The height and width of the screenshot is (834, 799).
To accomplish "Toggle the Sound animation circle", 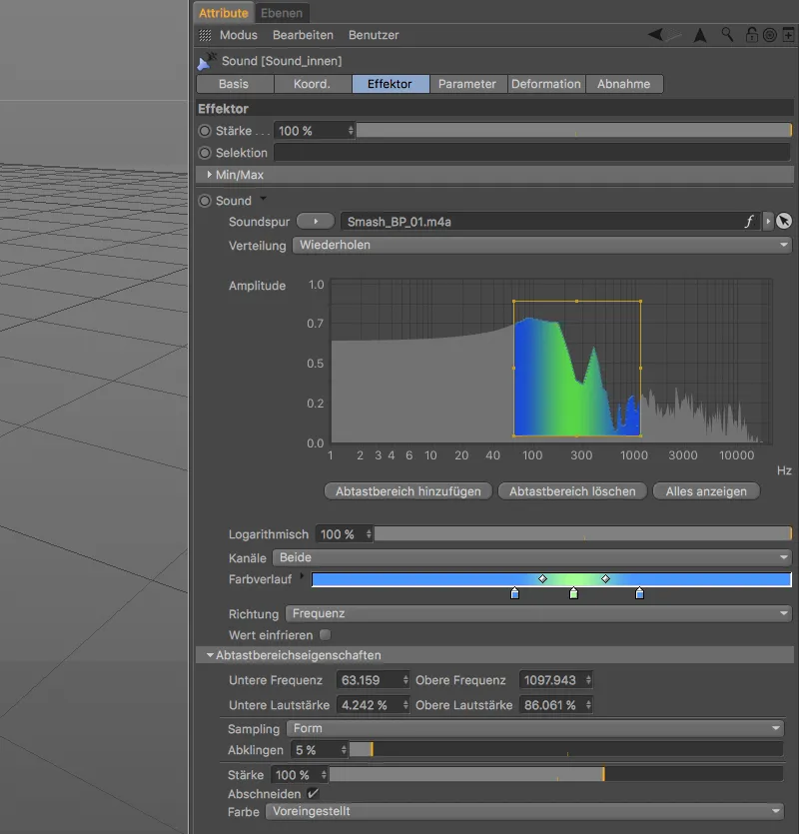I will tap(205, 201).
